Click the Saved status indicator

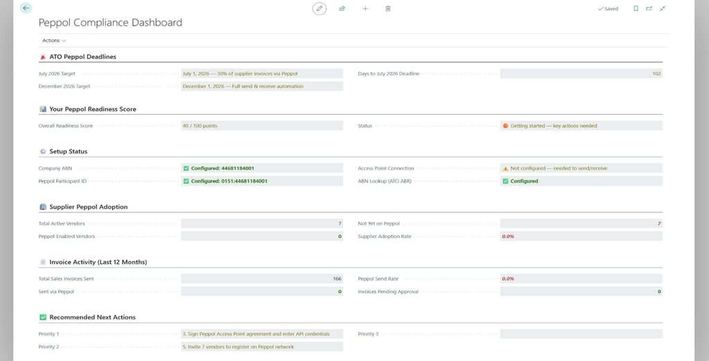(609, 9)
